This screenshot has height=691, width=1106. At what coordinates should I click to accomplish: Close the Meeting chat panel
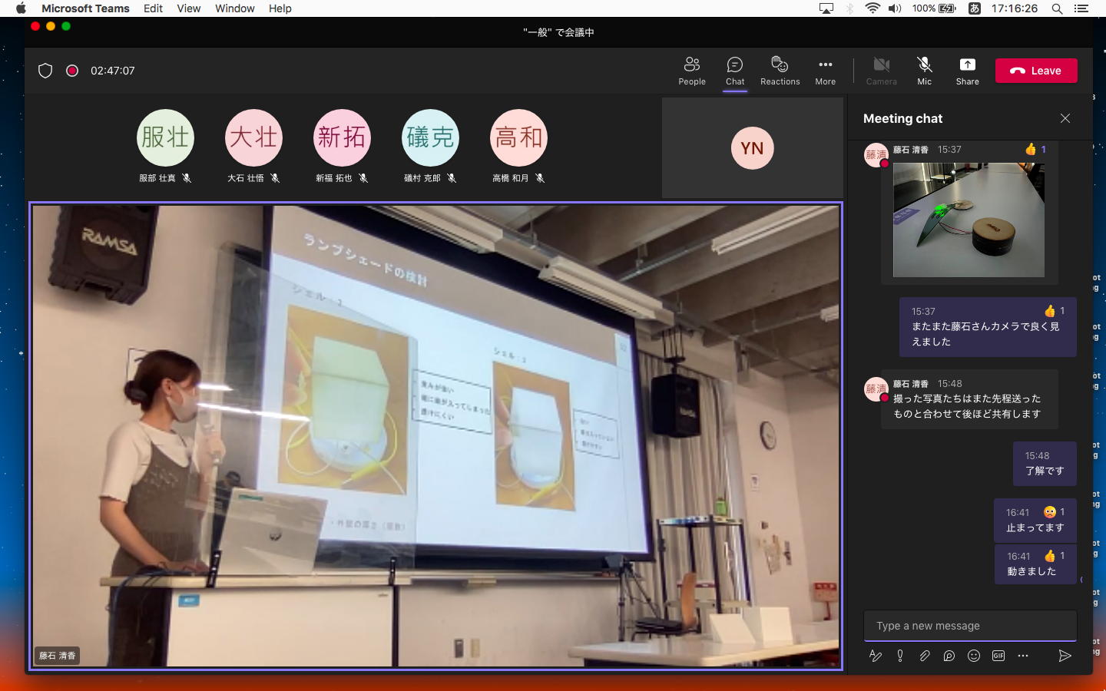coord(1065,118)
